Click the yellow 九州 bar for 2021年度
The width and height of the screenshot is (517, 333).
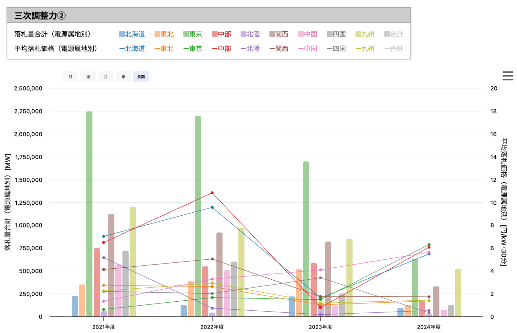click(x=132, y=262)
